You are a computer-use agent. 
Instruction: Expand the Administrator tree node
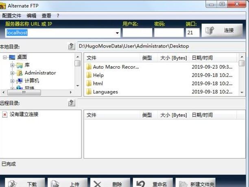pyautogui.click(x=12, y=73)
